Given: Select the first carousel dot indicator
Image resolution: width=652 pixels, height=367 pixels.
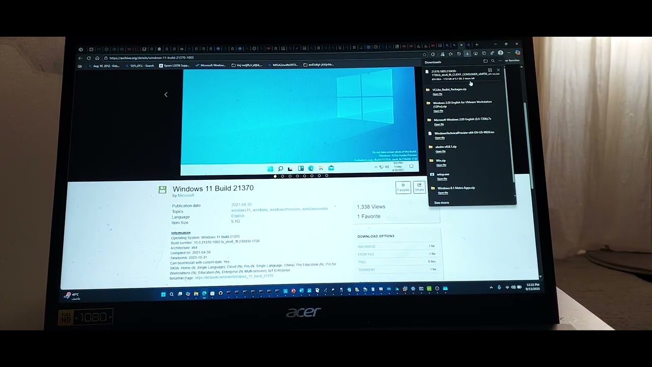Looking at the screenshot, I should tap(275, 176).
